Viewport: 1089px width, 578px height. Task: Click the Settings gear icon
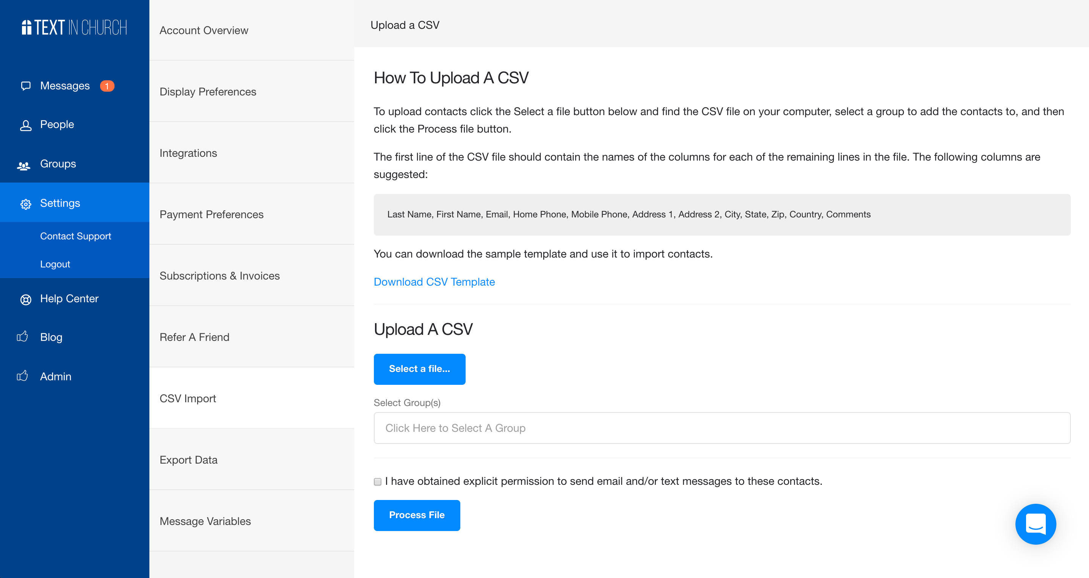[x=26, y=204]
